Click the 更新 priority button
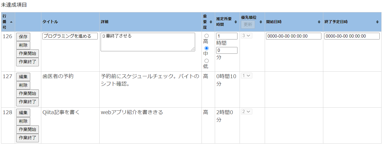The image size is (384, 145). (x=248, y=24)
